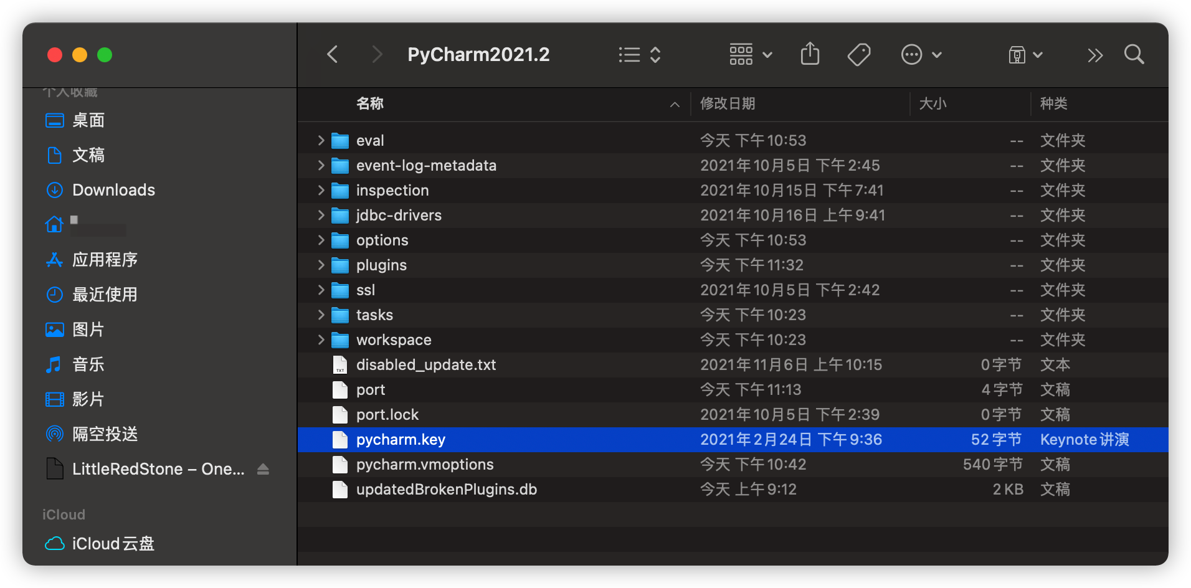
Task: Select the tasks folder name
Action: (374, 315)
